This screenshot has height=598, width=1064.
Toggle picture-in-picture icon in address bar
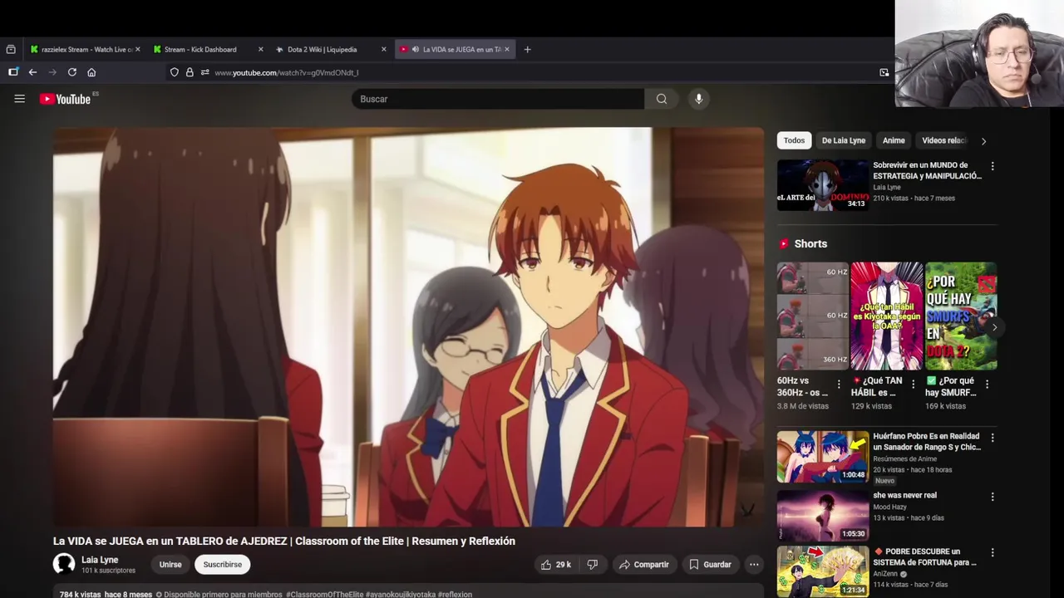884,72
